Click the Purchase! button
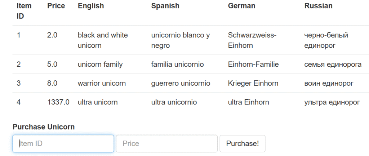 point(243,143)
